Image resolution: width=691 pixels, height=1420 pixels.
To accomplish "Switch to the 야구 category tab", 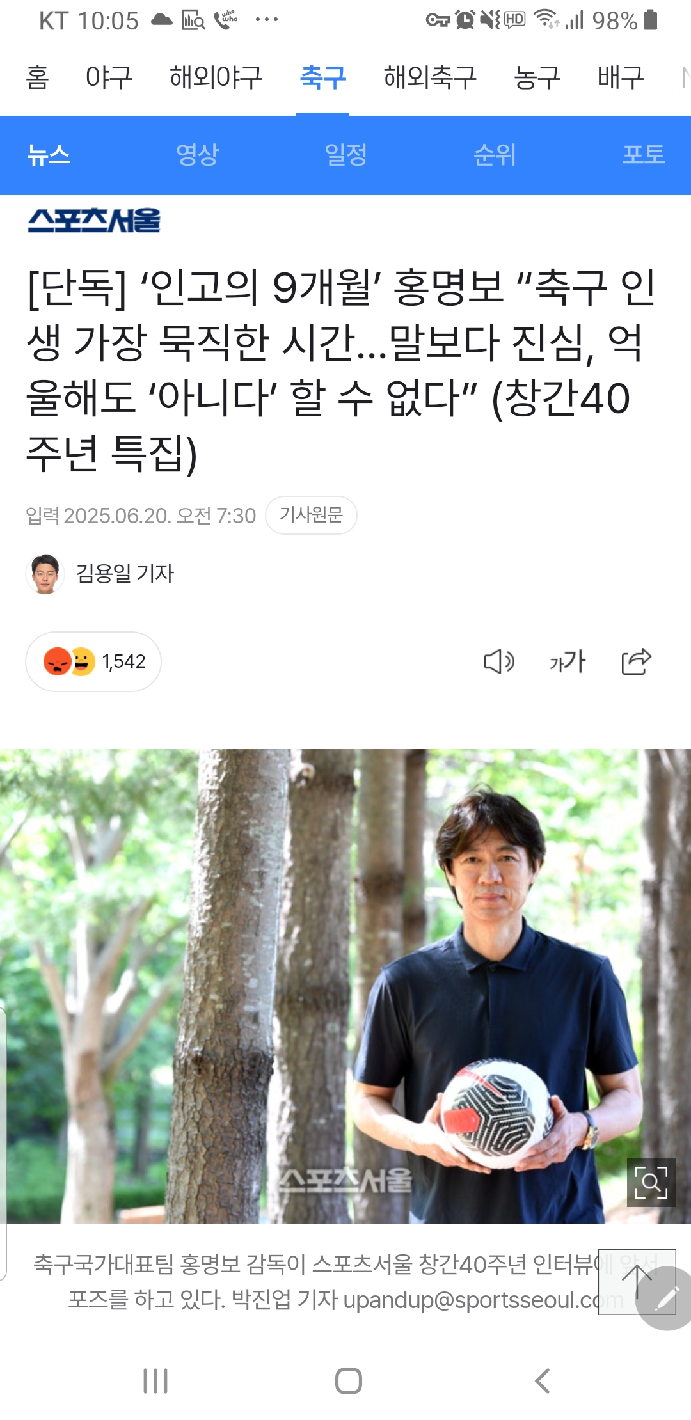I will (109, 77).
